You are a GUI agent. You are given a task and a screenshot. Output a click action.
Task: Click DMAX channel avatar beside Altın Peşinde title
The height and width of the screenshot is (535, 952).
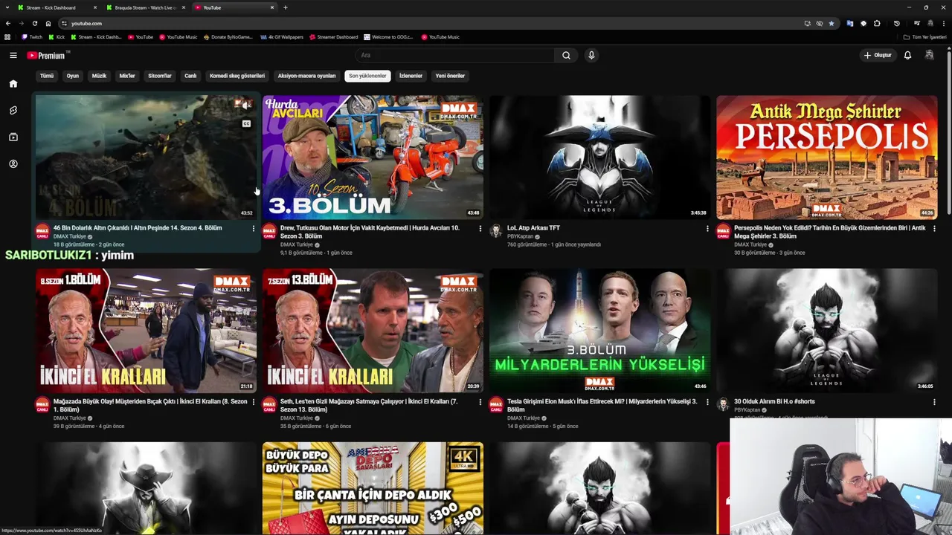pyautogui.click(x=42, y=231)
